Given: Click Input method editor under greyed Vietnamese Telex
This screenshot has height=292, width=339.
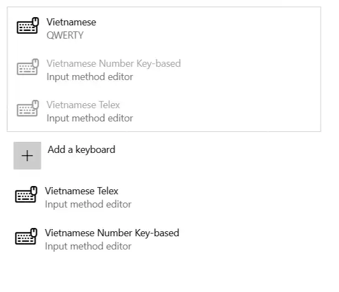Looking at the screenshot, I should click(x=90, y=118).
